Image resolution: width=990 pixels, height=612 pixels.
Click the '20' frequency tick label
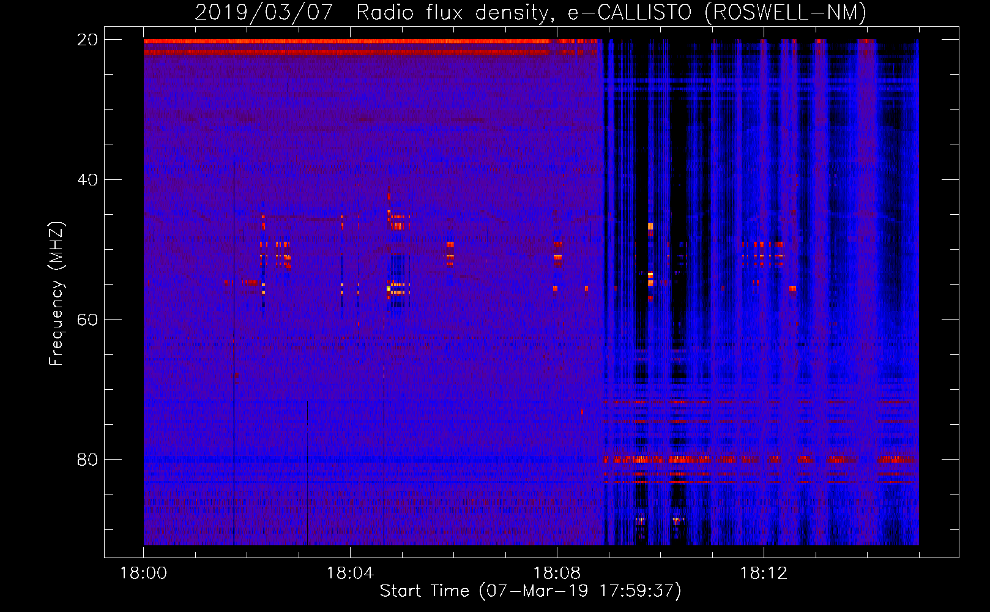tap(87, 40)
